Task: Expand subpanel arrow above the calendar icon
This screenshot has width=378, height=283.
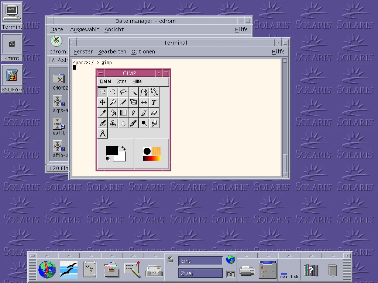Action: (90, 256)
